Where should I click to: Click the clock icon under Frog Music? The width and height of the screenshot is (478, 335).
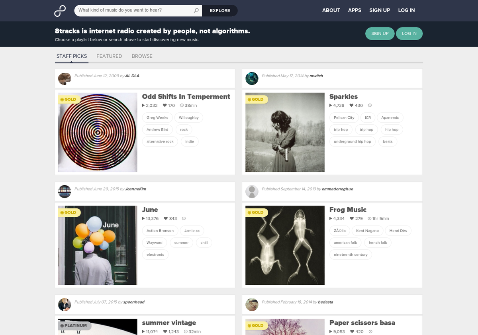pyautogui.click(x=370, y=219)
